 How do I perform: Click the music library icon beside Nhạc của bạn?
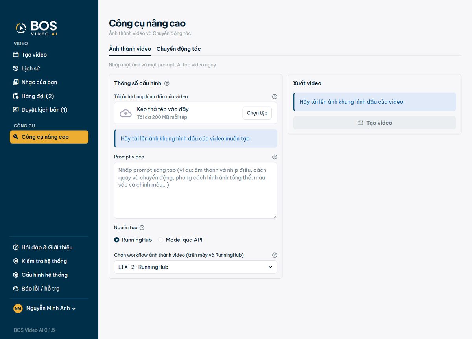16,82
